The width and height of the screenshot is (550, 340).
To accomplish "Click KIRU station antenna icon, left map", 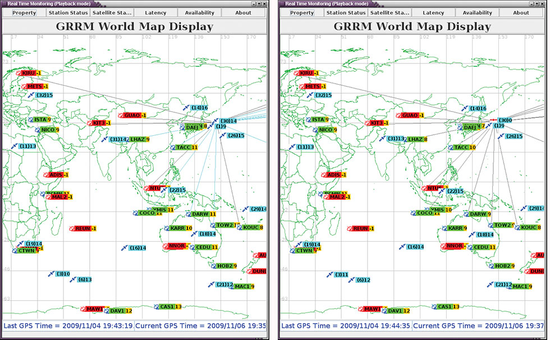I will (x=19, y=73).
